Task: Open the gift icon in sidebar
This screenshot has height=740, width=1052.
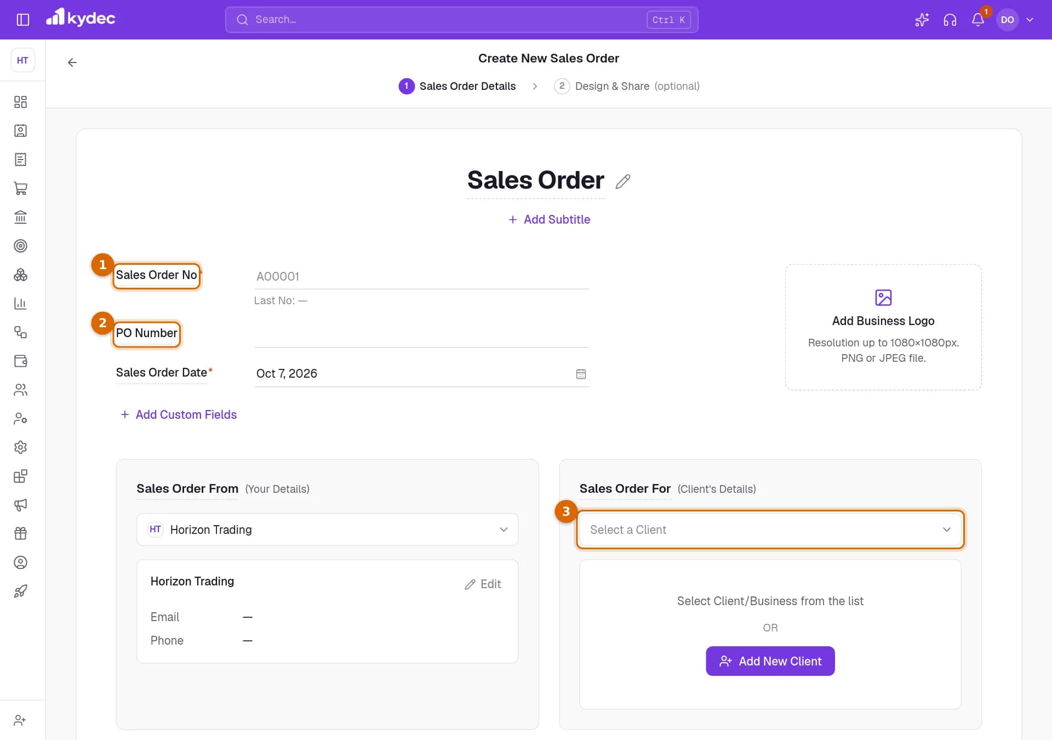Action: click(x=20, y=533)
